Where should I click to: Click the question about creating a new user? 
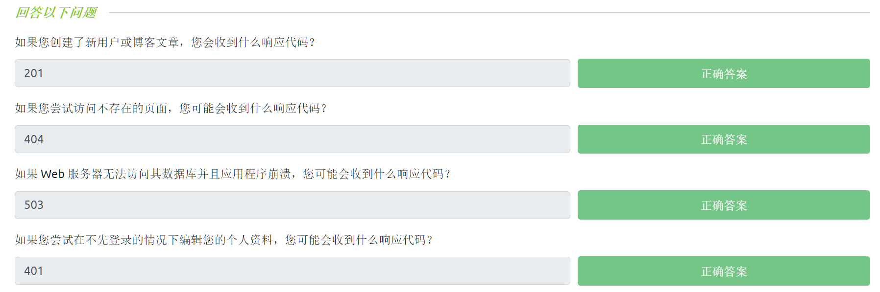pyautogui.click(x=165, y=43)
